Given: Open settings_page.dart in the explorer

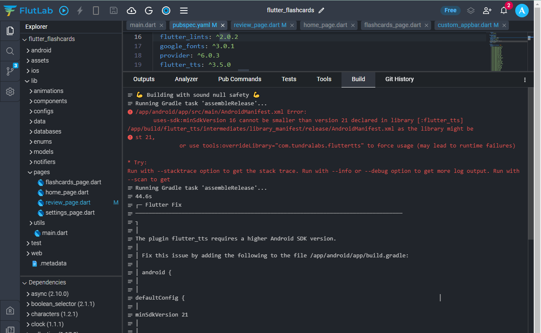Looking at the screenshot, I should [x=70, y=213].
